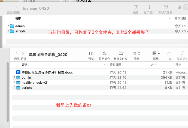
Task: Click the 昨天 22:52 date cell
Action: [x=118, y=88]
